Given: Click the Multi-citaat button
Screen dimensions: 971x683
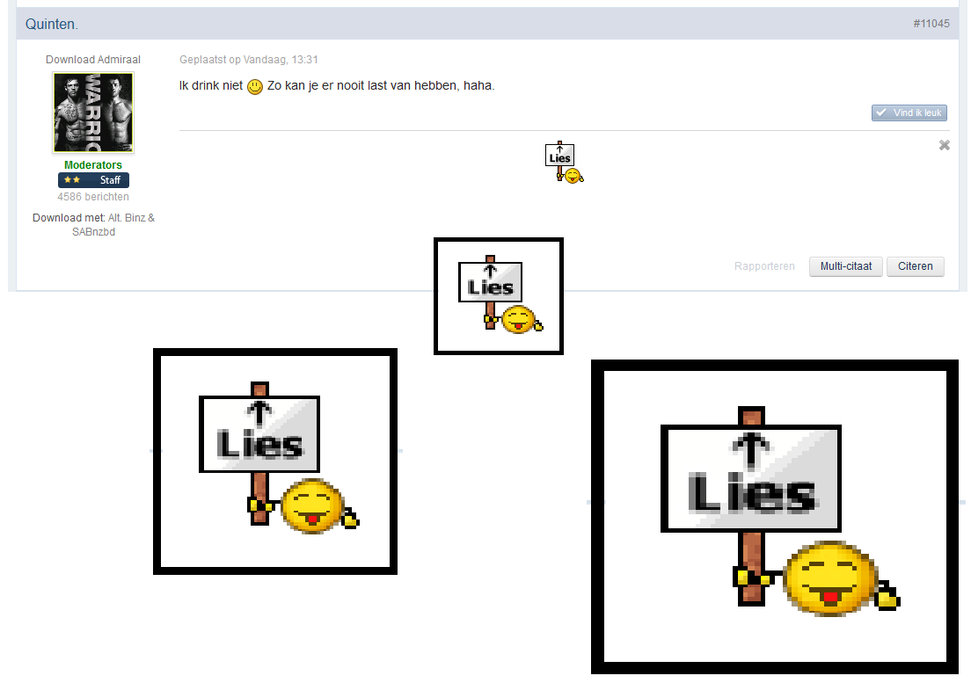Looking at the screenshot, I should [x=846, y=266].
